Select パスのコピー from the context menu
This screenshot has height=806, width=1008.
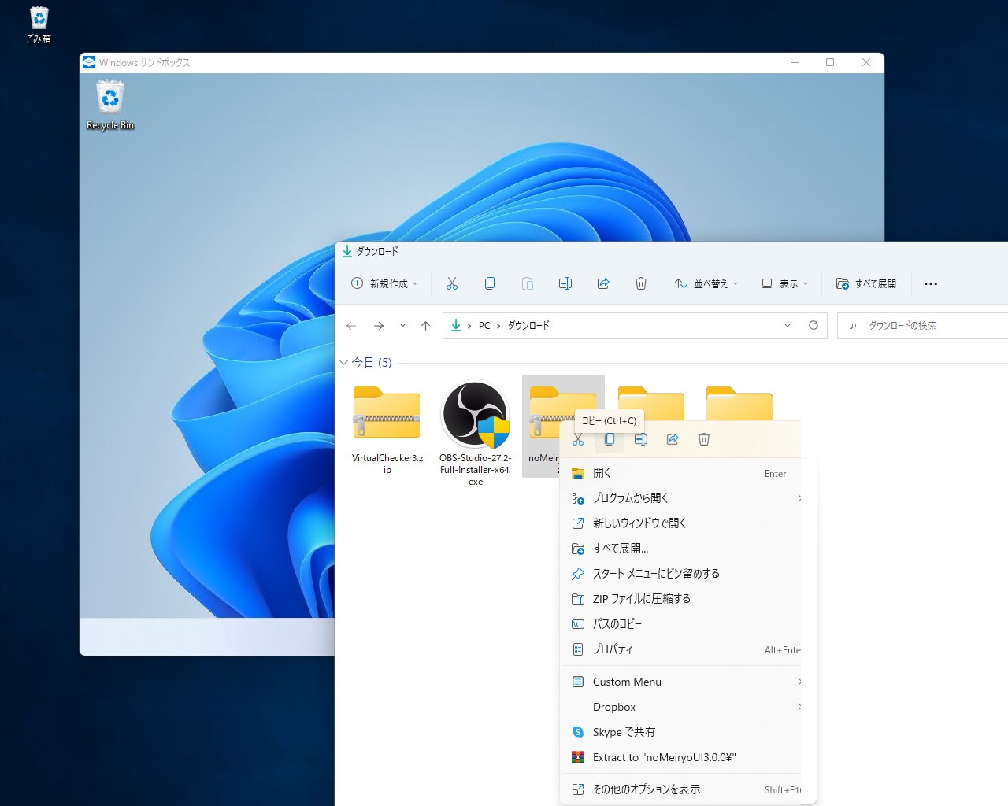point(617,623)
